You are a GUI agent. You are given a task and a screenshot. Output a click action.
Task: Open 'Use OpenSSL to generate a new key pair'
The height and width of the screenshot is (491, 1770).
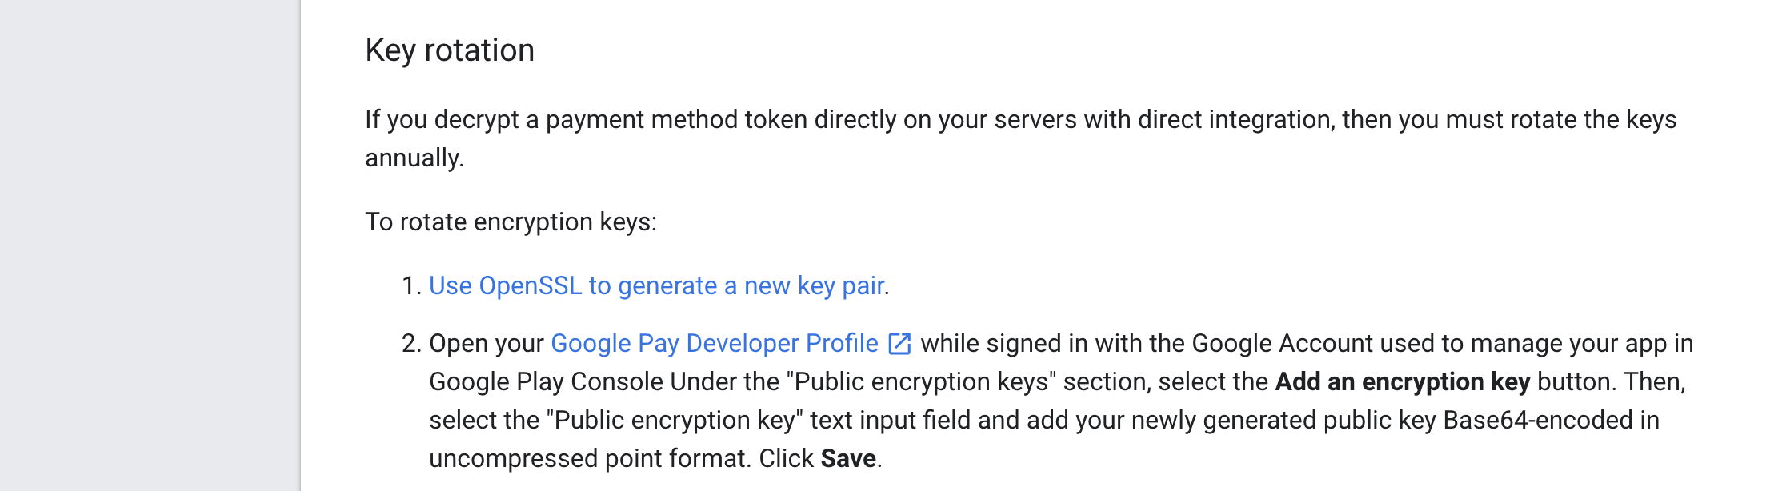656,285
